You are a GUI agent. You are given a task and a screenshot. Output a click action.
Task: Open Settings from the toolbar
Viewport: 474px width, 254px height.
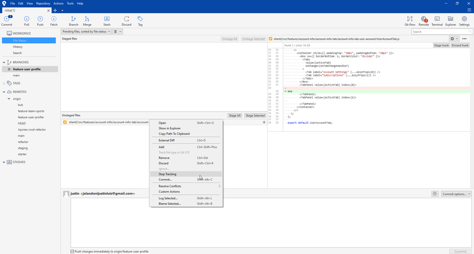(x=464, y=21)
